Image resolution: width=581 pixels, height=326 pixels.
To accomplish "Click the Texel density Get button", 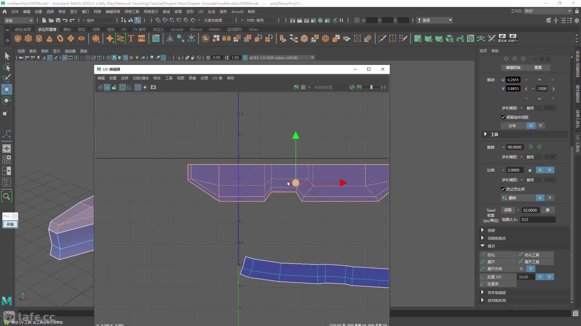I will [508, 210].
